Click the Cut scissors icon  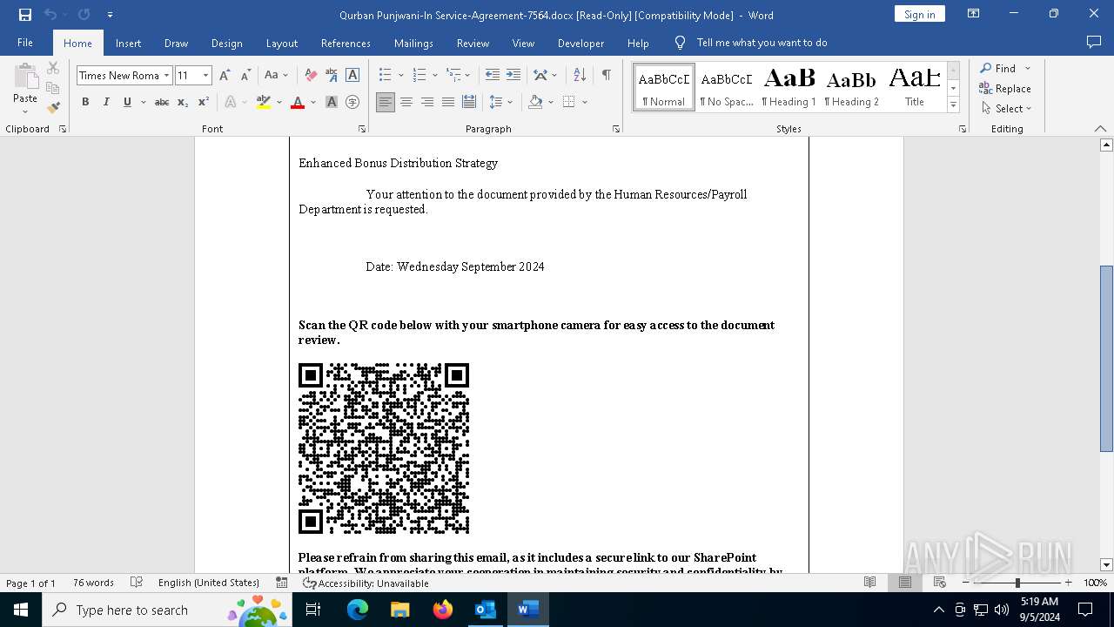tap(53, 68)
